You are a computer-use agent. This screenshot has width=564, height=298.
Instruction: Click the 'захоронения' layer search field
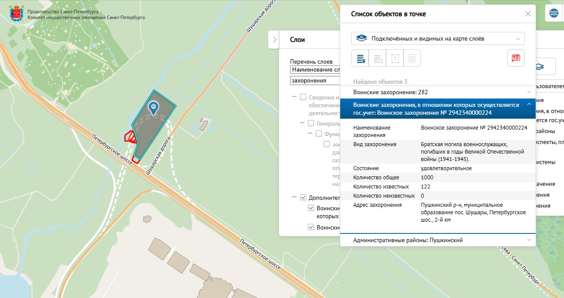pos(315,80)
